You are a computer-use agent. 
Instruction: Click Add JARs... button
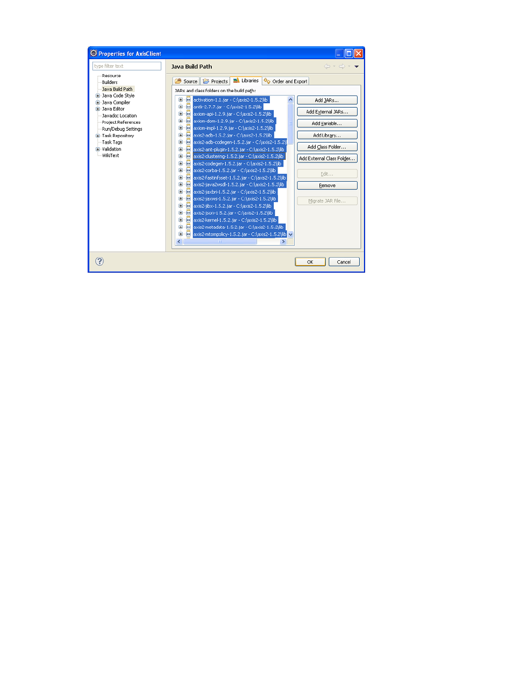point(327,100)
